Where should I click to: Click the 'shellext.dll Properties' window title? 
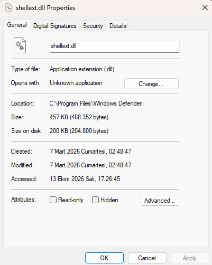pyautogui.click(x=45, y=8)
